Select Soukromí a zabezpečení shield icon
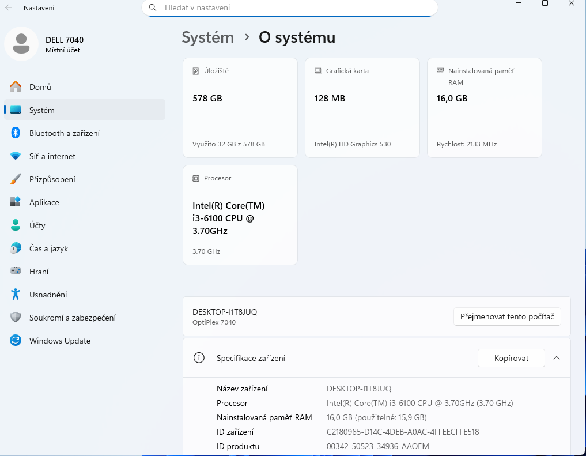The image size is (586, 456). [17, 317]
